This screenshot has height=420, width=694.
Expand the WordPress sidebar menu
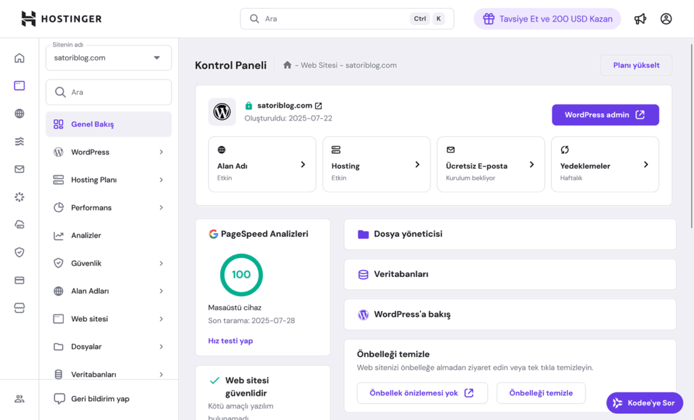coord(108,152)
